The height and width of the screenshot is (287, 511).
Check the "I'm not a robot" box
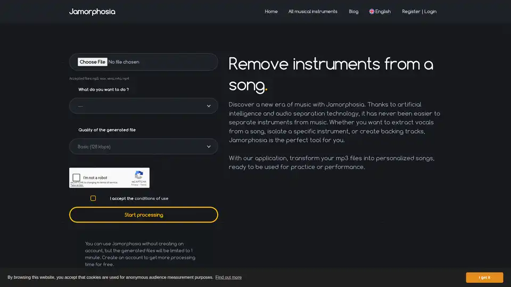pyautogui.click(x=77, y=178)
